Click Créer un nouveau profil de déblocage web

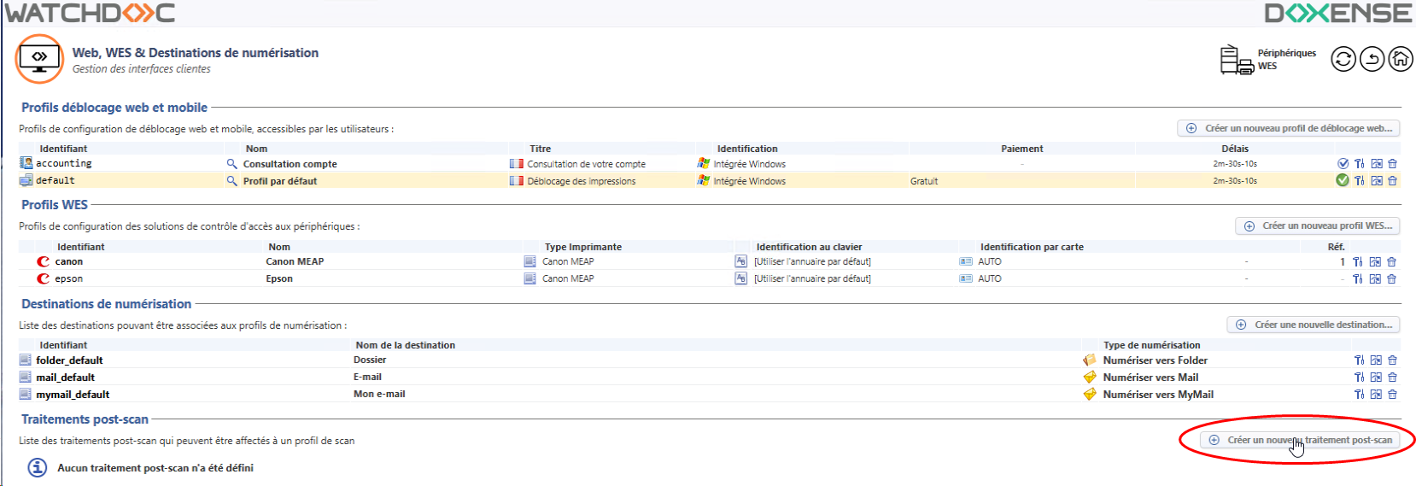pos(1288,128)
